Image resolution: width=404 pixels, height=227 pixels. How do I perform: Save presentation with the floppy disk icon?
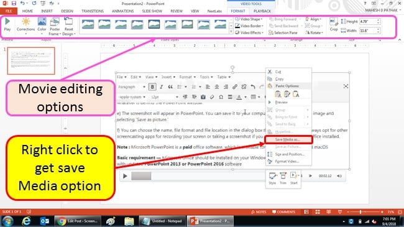click(14, 3)
